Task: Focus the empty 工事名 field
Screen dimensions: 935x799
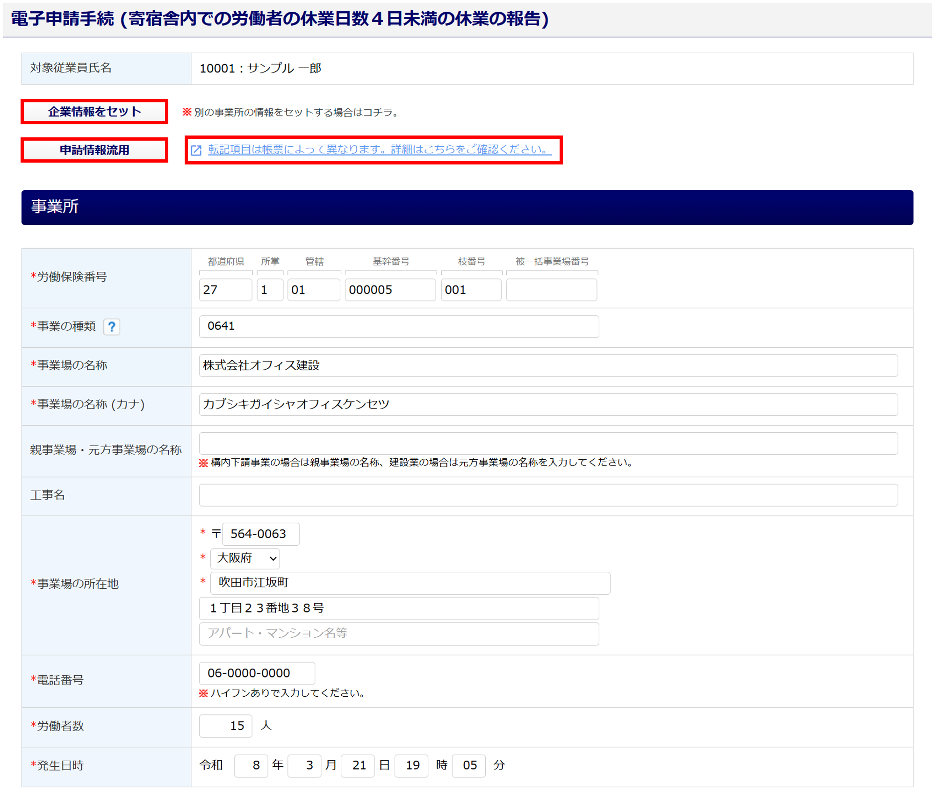Action: pyautogui.click(x=548, y=495)
